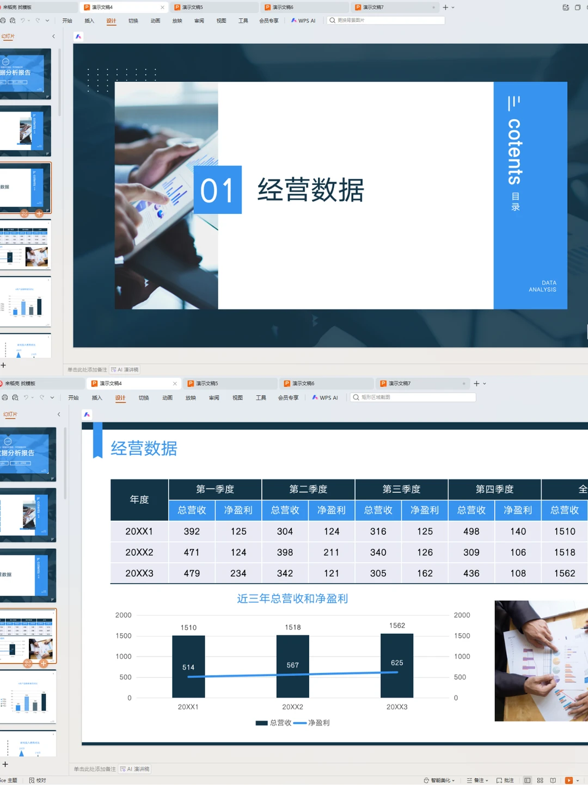Screen dimensions: 588x785
Task: Open the slideshow play mode dropdown arrow
Action: coord(577,780)
